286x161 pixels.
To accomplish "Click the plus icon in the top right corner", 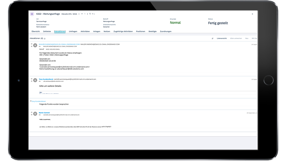I will point(252,14).
